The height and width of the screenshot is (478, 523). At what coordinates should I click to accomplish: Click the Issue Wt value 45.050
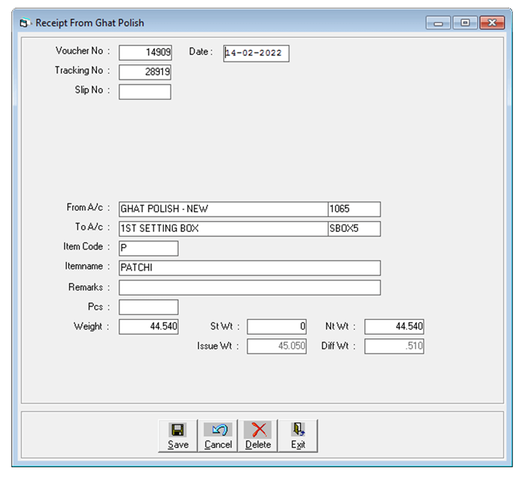[x=277, y=346]
